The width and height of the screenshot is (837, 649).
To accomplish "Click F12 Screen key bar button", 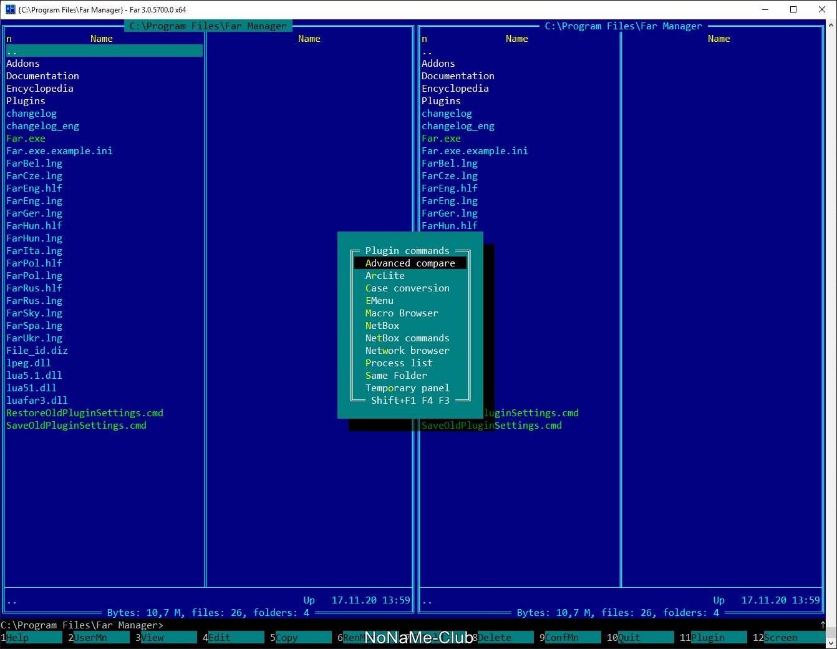I will click(788, 637).
